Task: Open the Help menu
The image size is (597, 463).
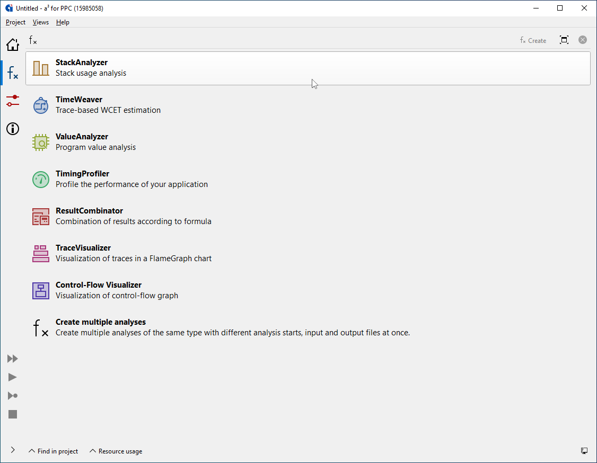Action: pyautogui.click(x=63, y=22)
